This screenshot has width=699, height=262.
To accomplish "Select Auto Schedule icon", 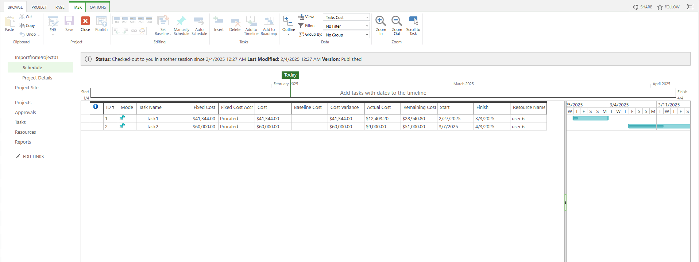I will click(x=199, y=20).
